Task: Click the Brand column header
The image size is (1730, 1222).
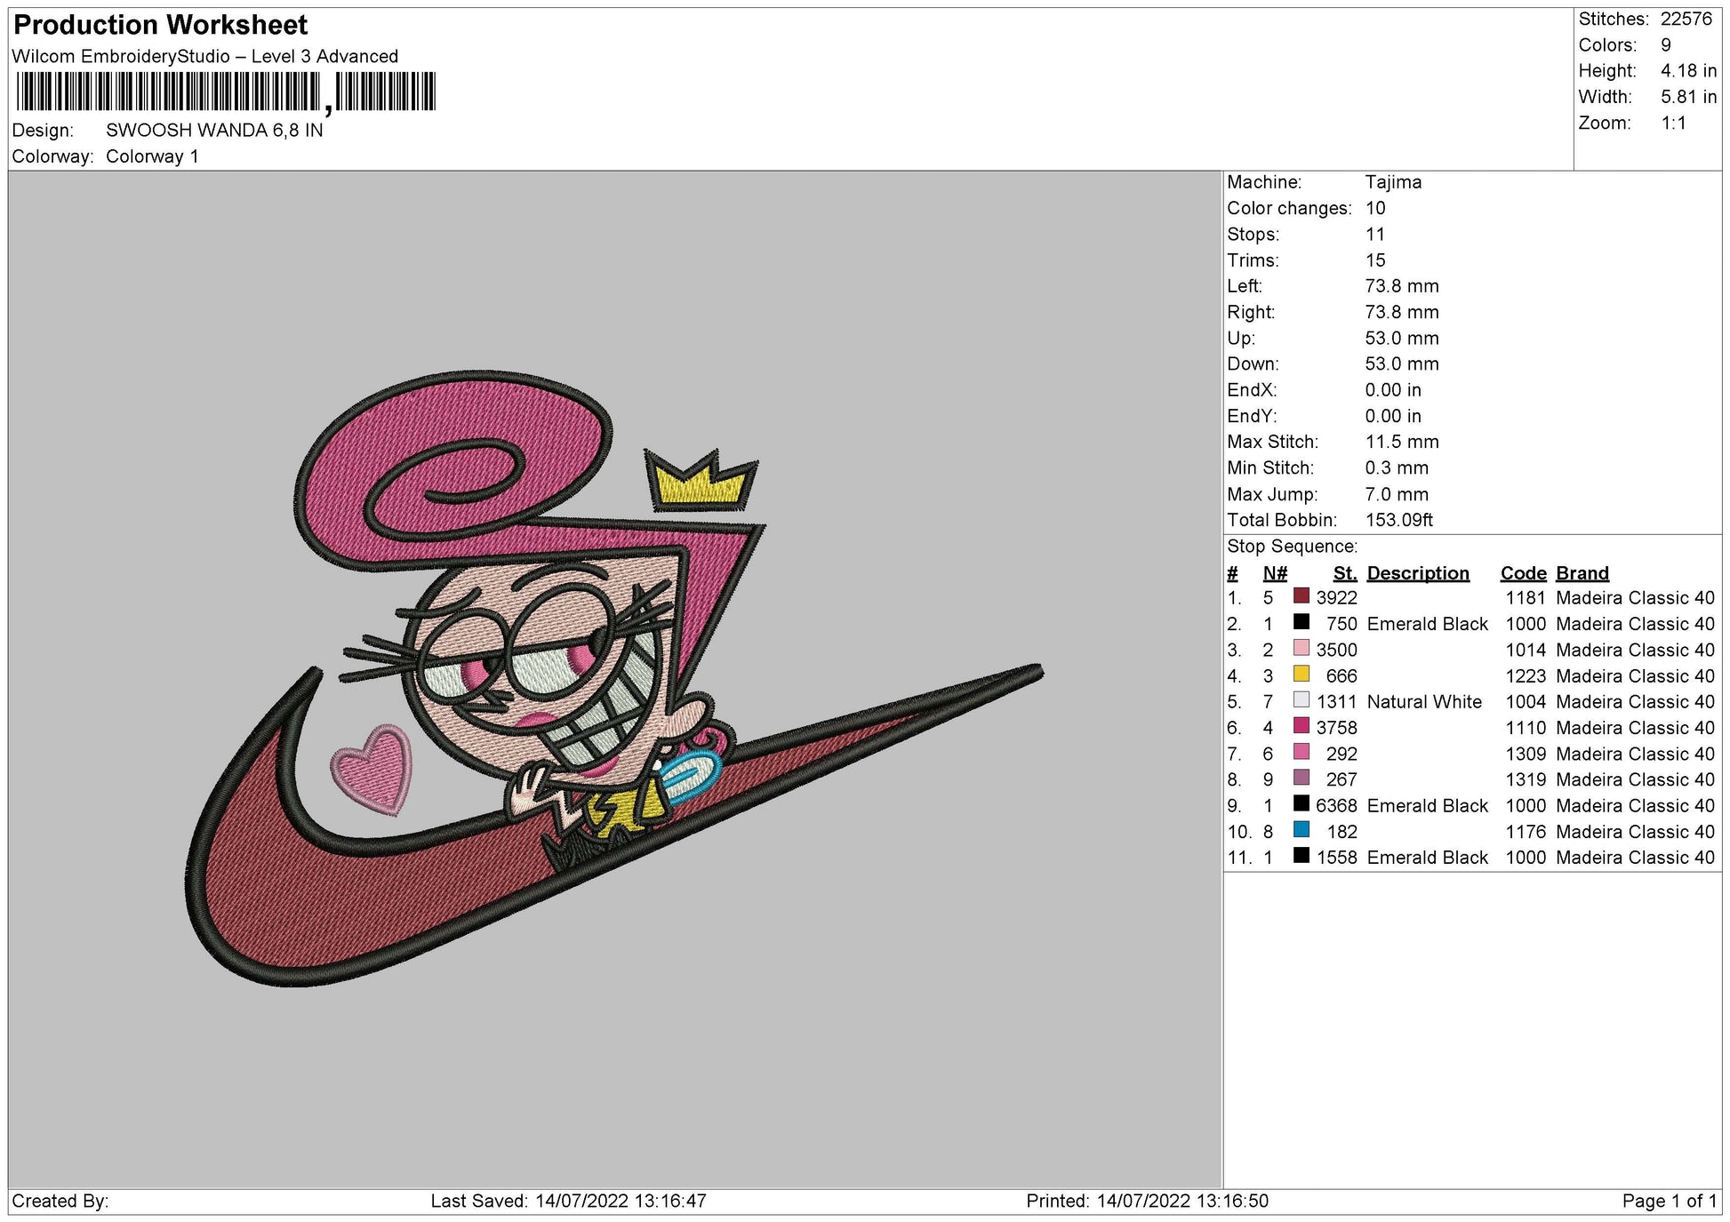Action: tap(1582, 573)
